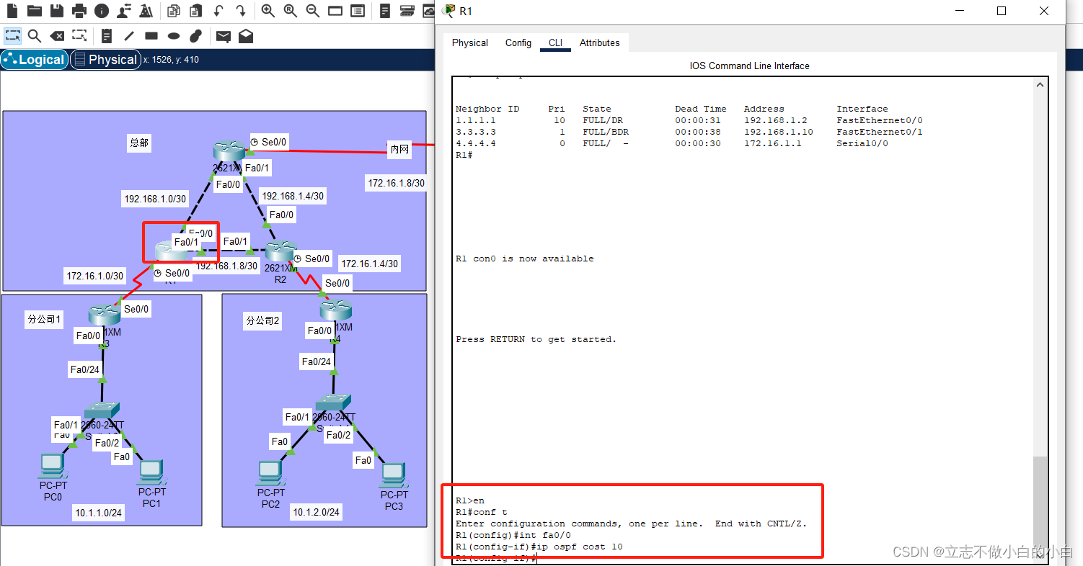Reset zoom with the R magnifier

[x=290, y=11]
